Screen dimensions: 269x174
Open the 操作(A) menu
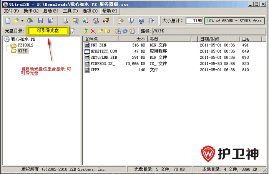31,11
